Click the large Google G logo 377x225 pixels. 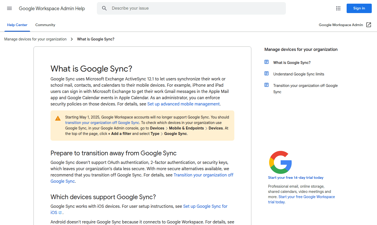280,162
